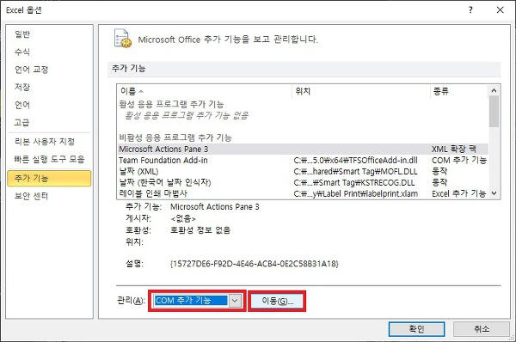Sort add-ins by 이름 column header
This screenshot has height=342, width=516.
(x=204, y=91)
